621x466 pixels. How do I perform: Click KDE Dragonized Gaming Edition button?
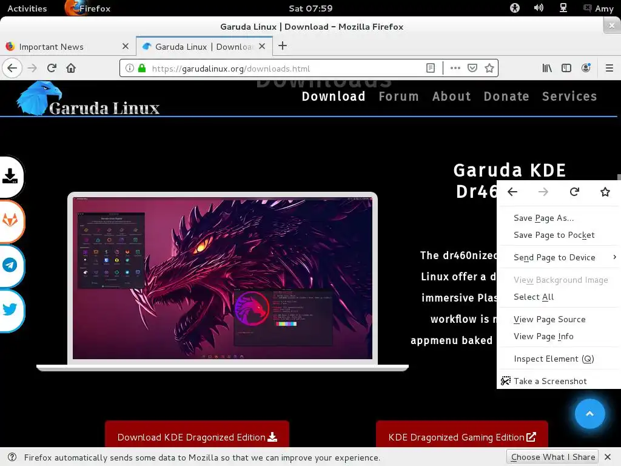pos(462,434)
